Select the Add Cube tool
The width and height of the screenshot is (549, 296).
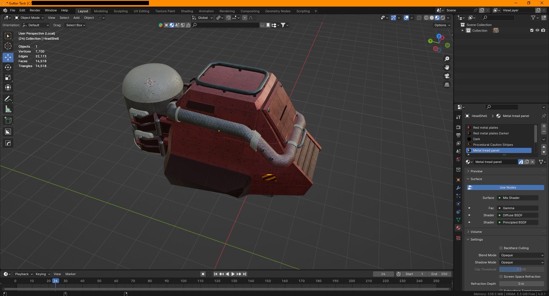(x=8, y=121)
